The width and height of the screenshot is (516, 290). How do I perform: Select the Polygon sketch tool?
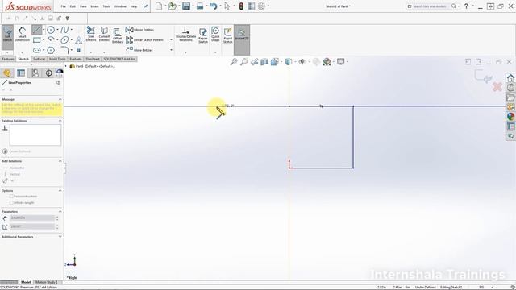(x=51, y=50)
